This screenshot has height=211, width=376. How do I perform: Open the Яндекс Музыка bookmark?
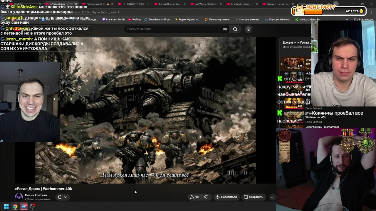187,20
